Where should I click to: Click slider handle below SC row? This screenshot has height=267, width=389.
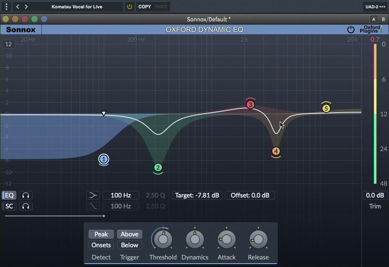pos(104,216)
